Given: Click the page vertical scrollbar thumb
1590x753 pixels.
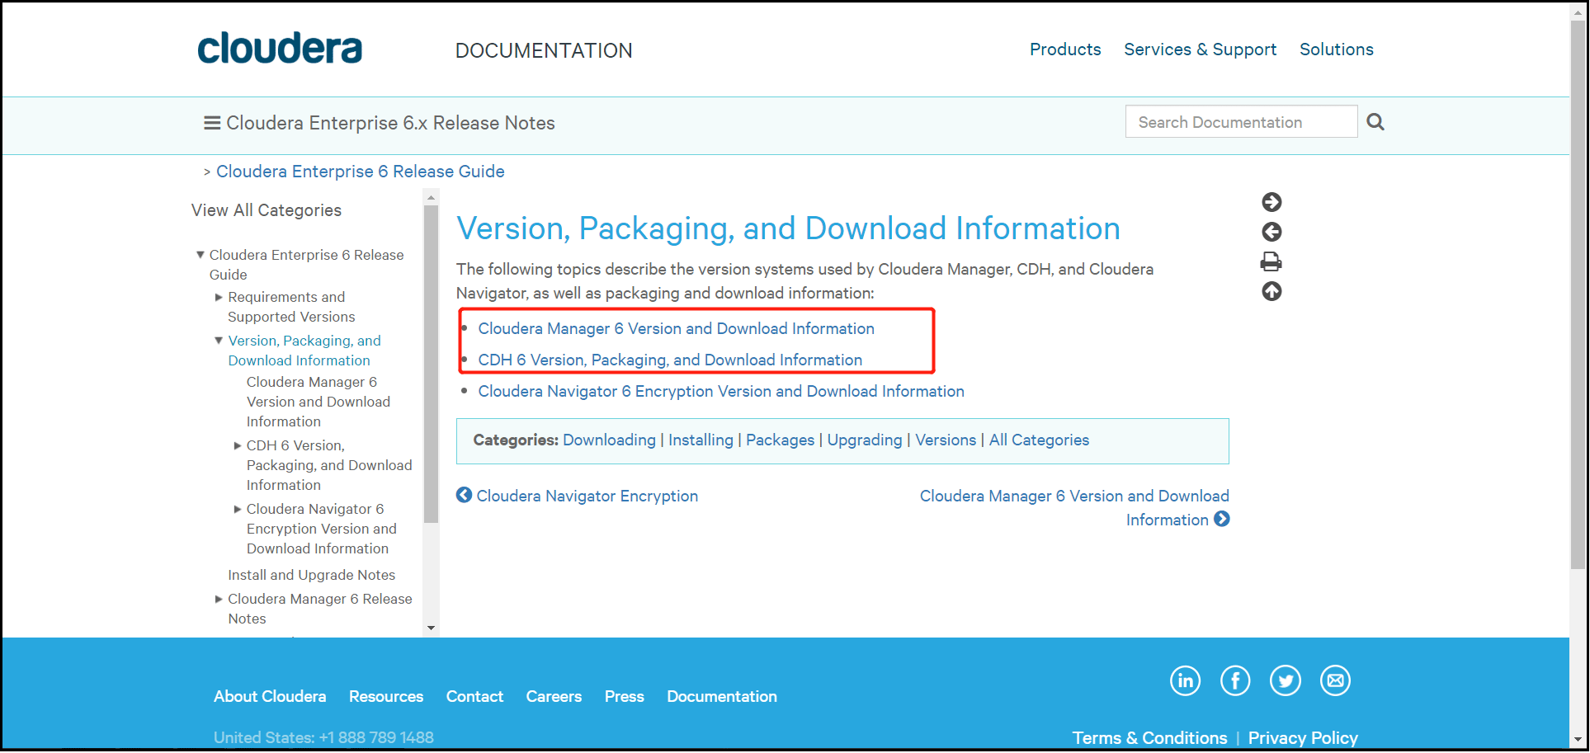Looking at the screenshot, I should coord(1578,294).
